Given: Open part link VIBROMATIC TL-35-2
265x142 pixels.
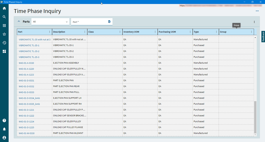Looking at the screenshot, I should click(29, 51).
